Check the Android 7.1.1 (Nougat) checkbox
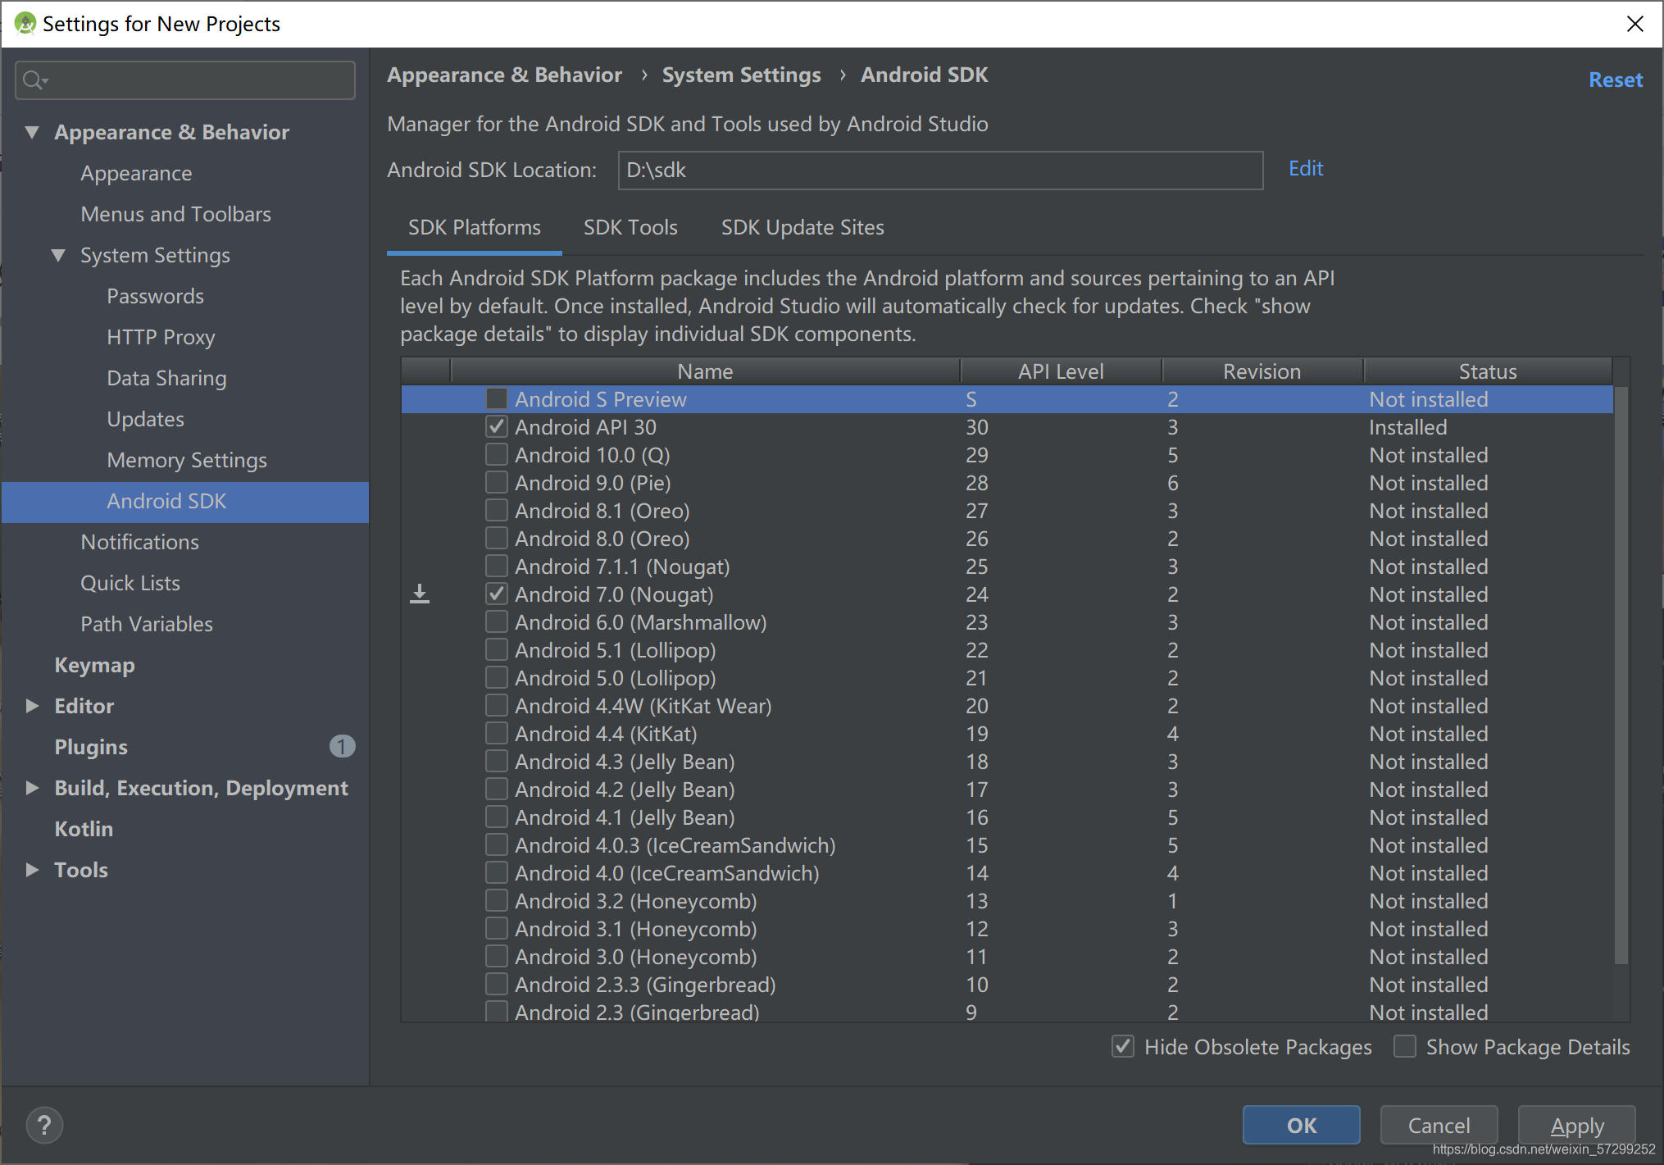The height and width of the screenshot is (1165, 1664). tap(496, 567)
